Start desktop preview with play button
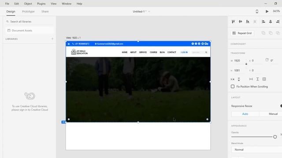The width and height of the screenshot is (282, 158). coord(267,11)
